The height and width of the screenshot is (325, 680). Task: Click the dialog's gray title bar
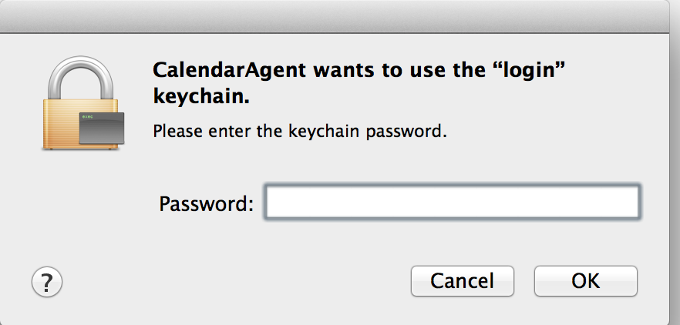point(339,15)
